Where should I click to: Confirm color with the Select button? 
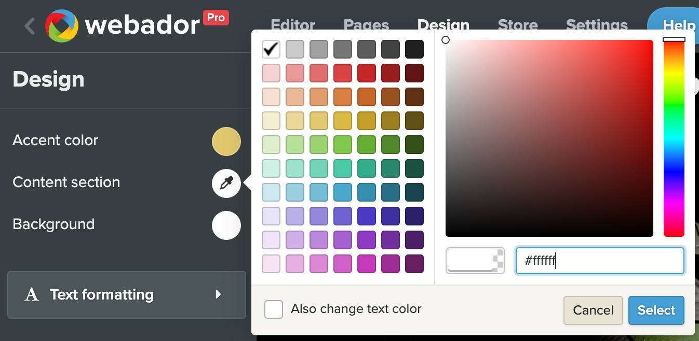[656, 310]
